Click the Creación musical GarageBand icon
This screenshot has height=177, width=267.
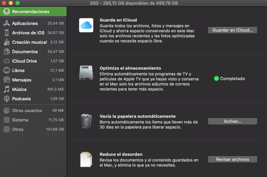(x=7, y=42)
